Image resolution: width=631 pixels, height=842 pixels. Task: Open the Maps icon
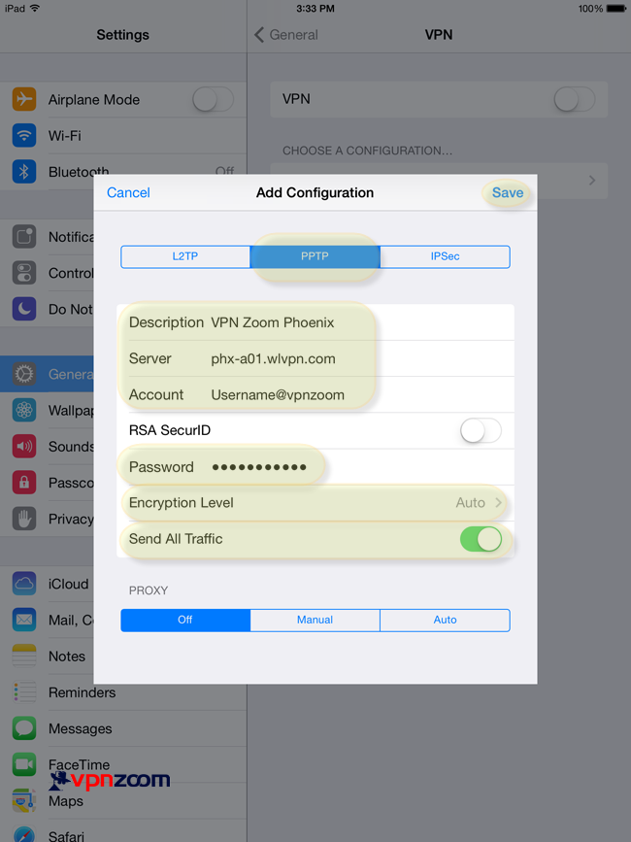pos(24,800)
